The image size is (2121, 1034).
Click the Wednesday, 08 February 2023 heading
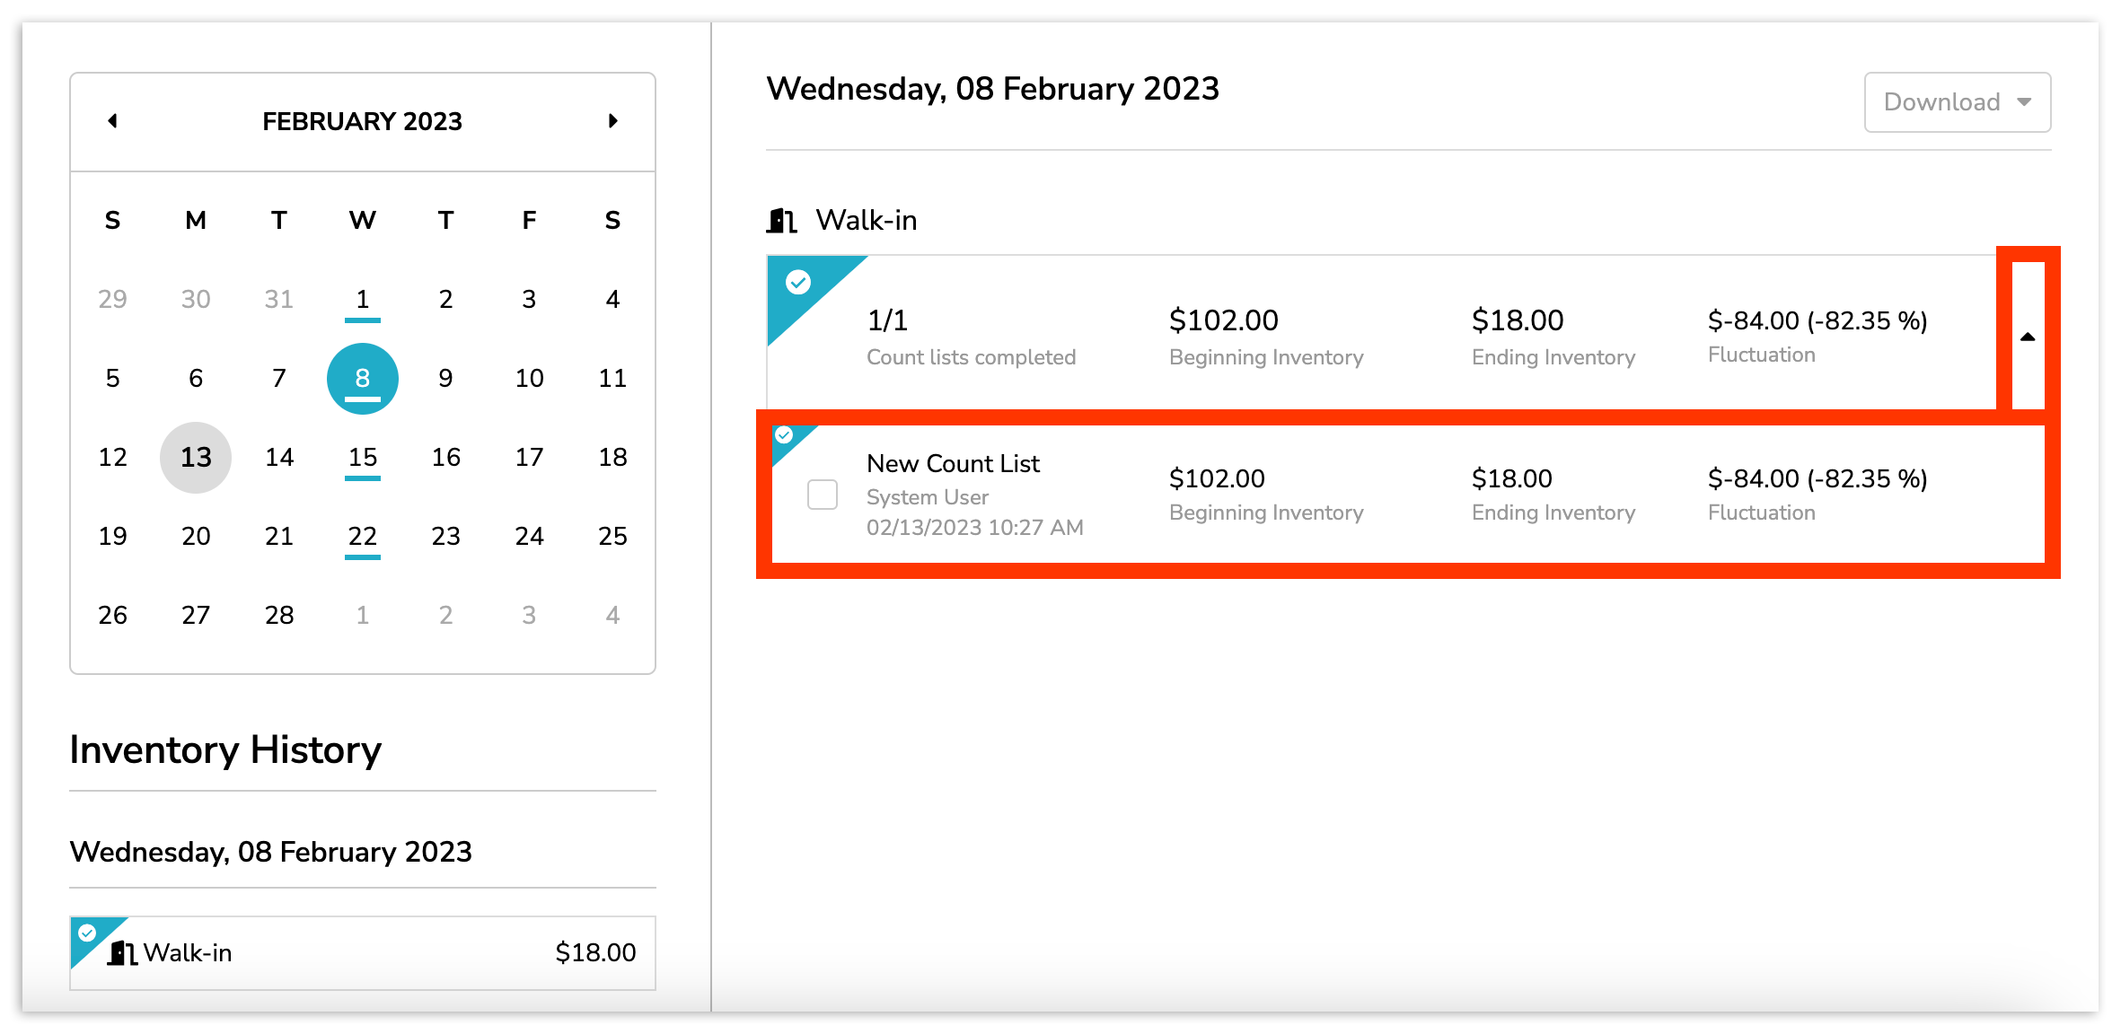click(993, 88)
